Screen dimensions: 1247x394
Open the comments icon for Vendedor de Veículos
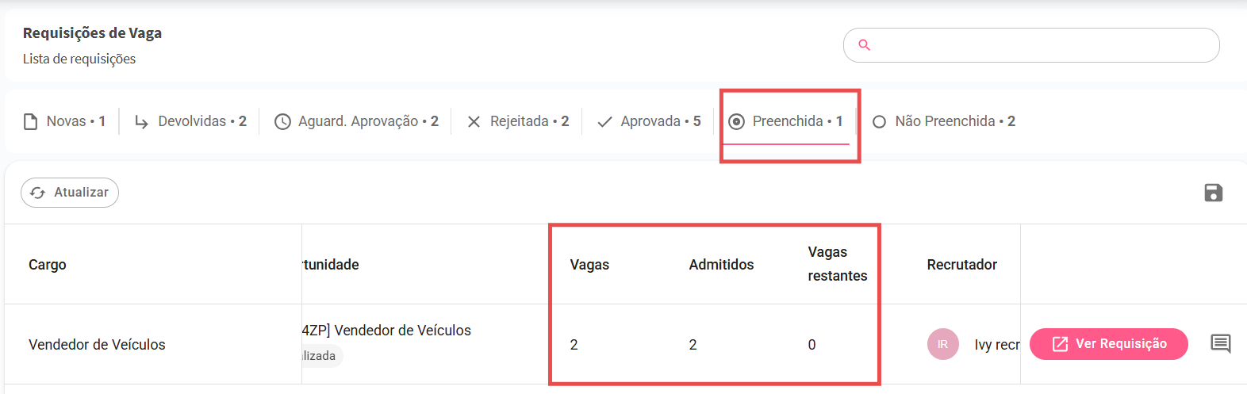click(1220, 343)
